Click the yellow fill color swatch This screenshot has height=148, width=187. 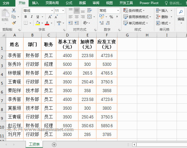tap(38, 23)
